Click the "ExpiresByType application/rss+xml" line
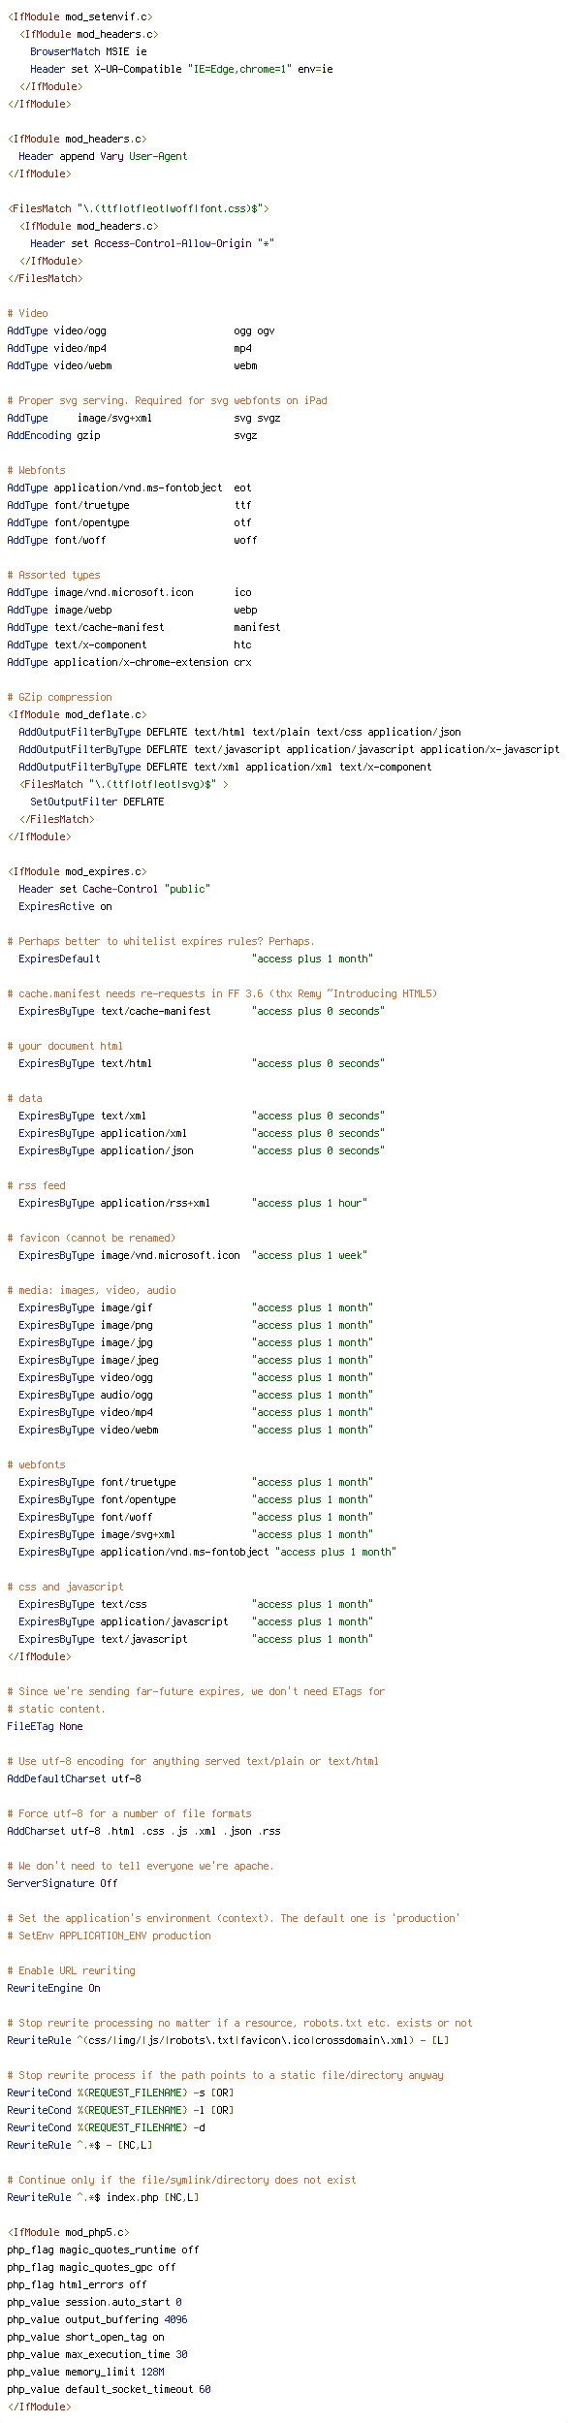This screenshot has width=568, height=2423. 193,1203
